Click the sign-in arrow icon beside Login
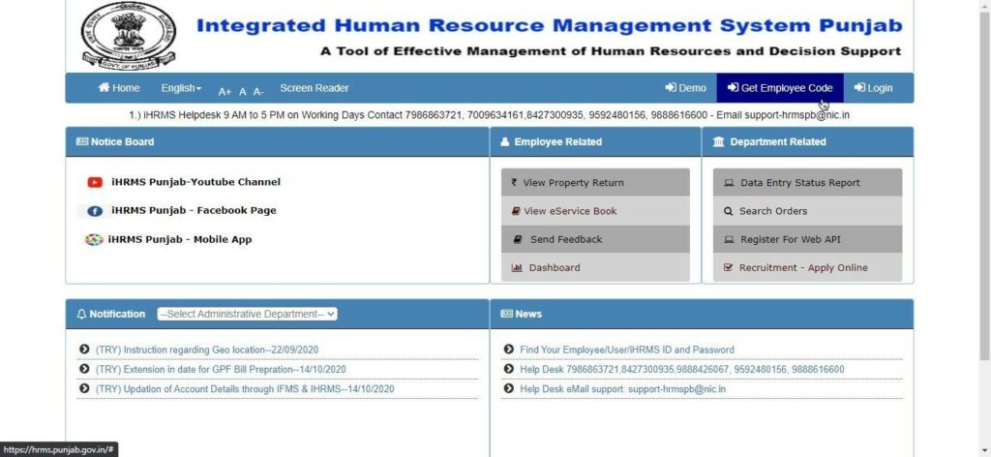991x457 pixels. pyautogui.click(x=859, y=88)
